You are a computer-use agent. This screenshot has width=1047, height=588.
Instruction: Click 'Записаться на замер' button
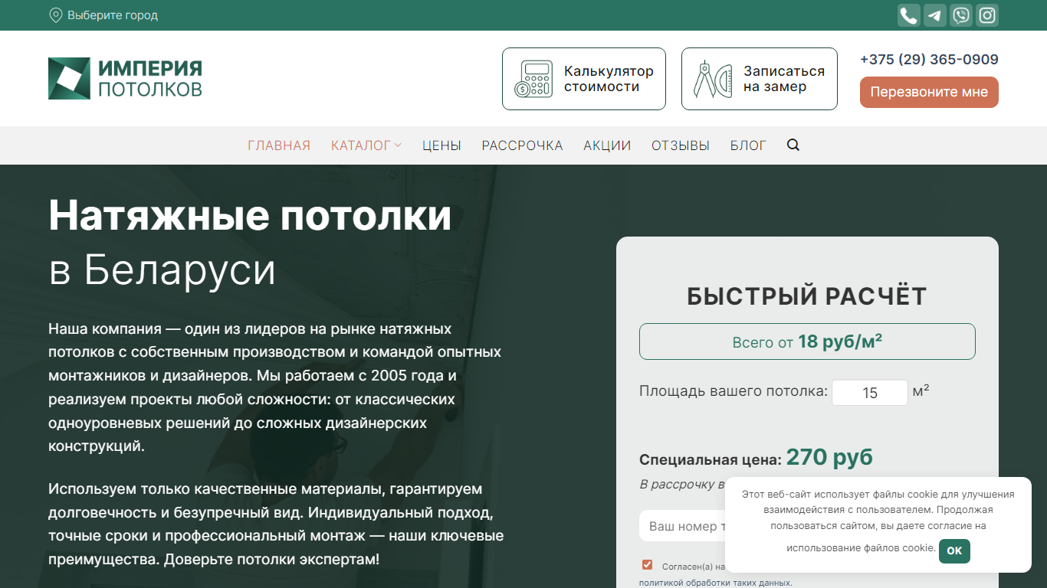[760, 79]
